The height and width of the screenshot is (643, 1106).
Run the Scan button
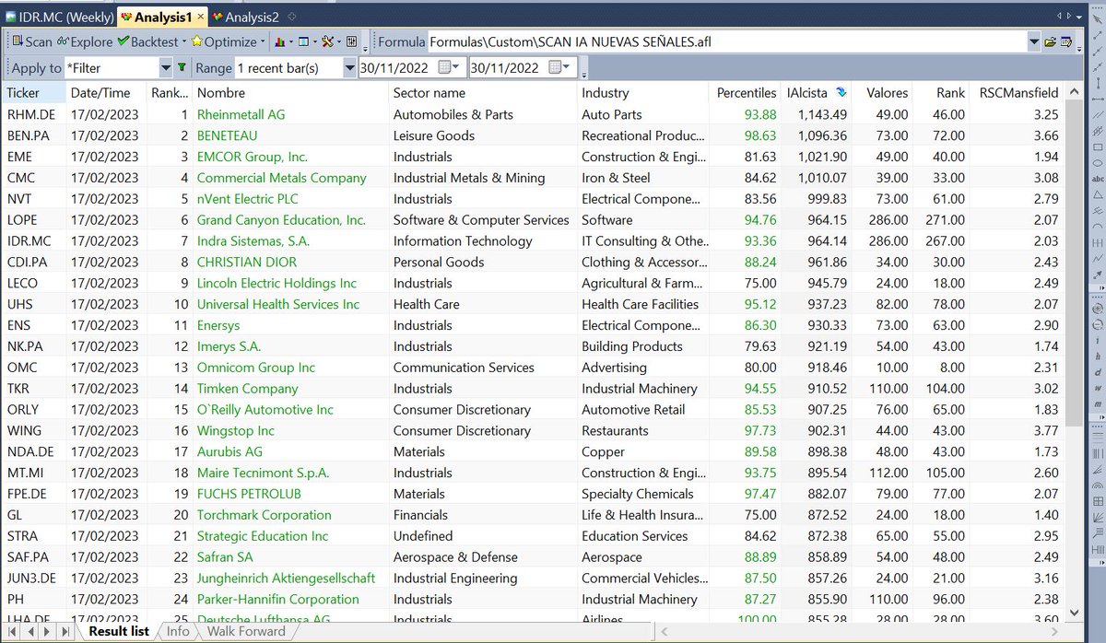(32, 41)
